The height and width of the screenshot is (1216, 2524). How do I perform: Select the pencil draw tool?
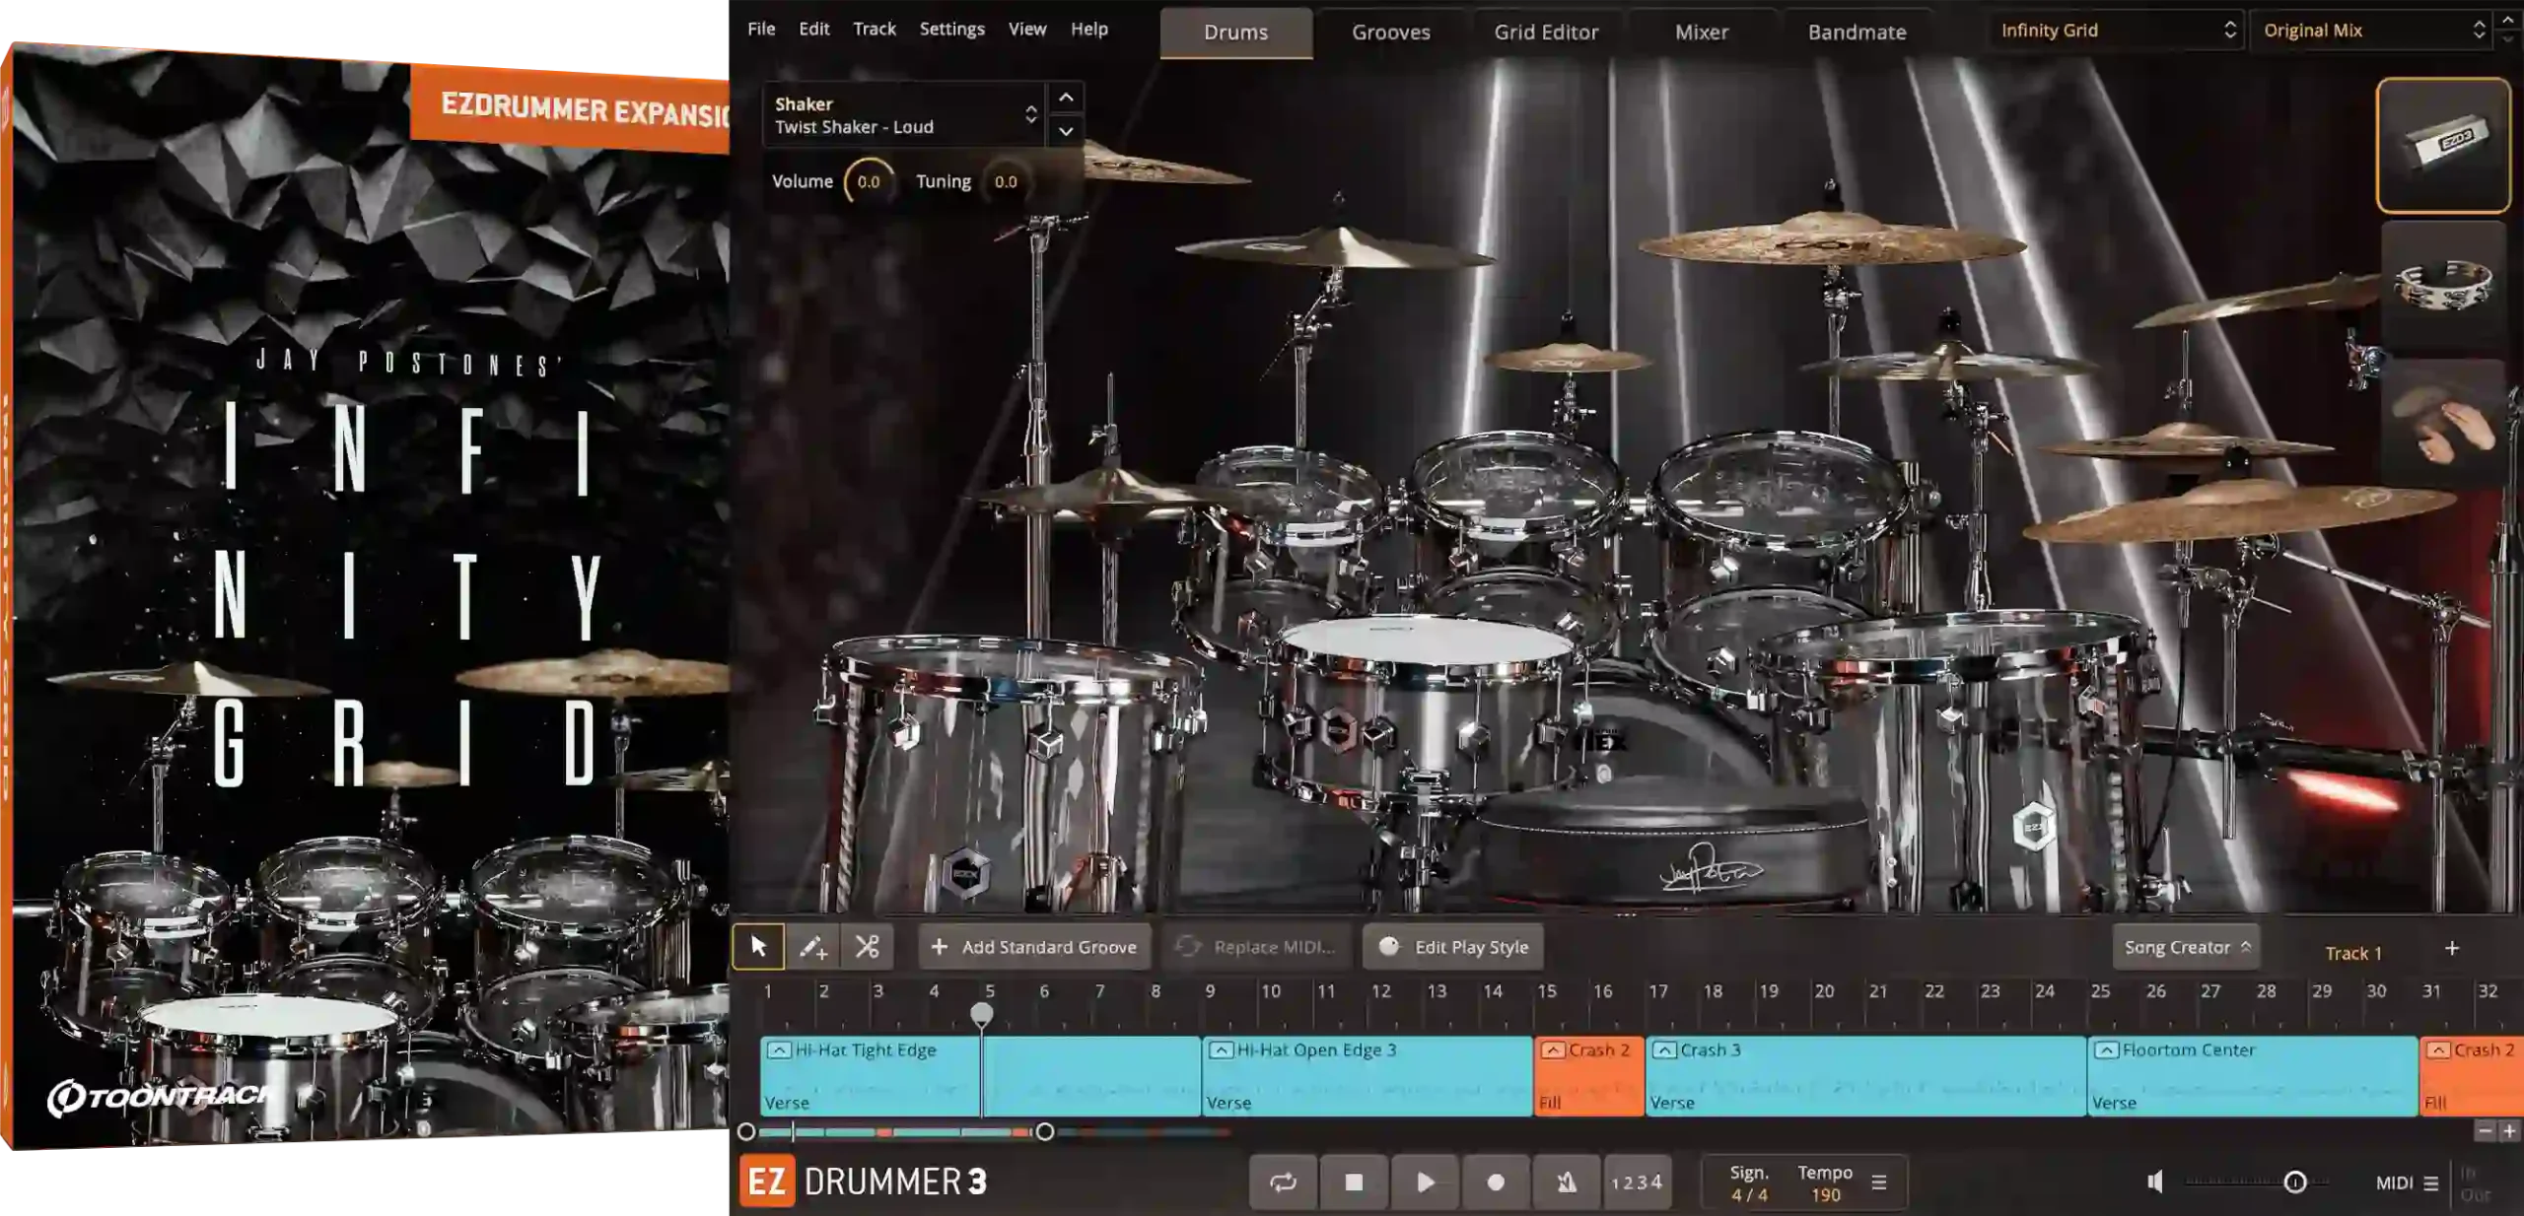click(812, 946)
